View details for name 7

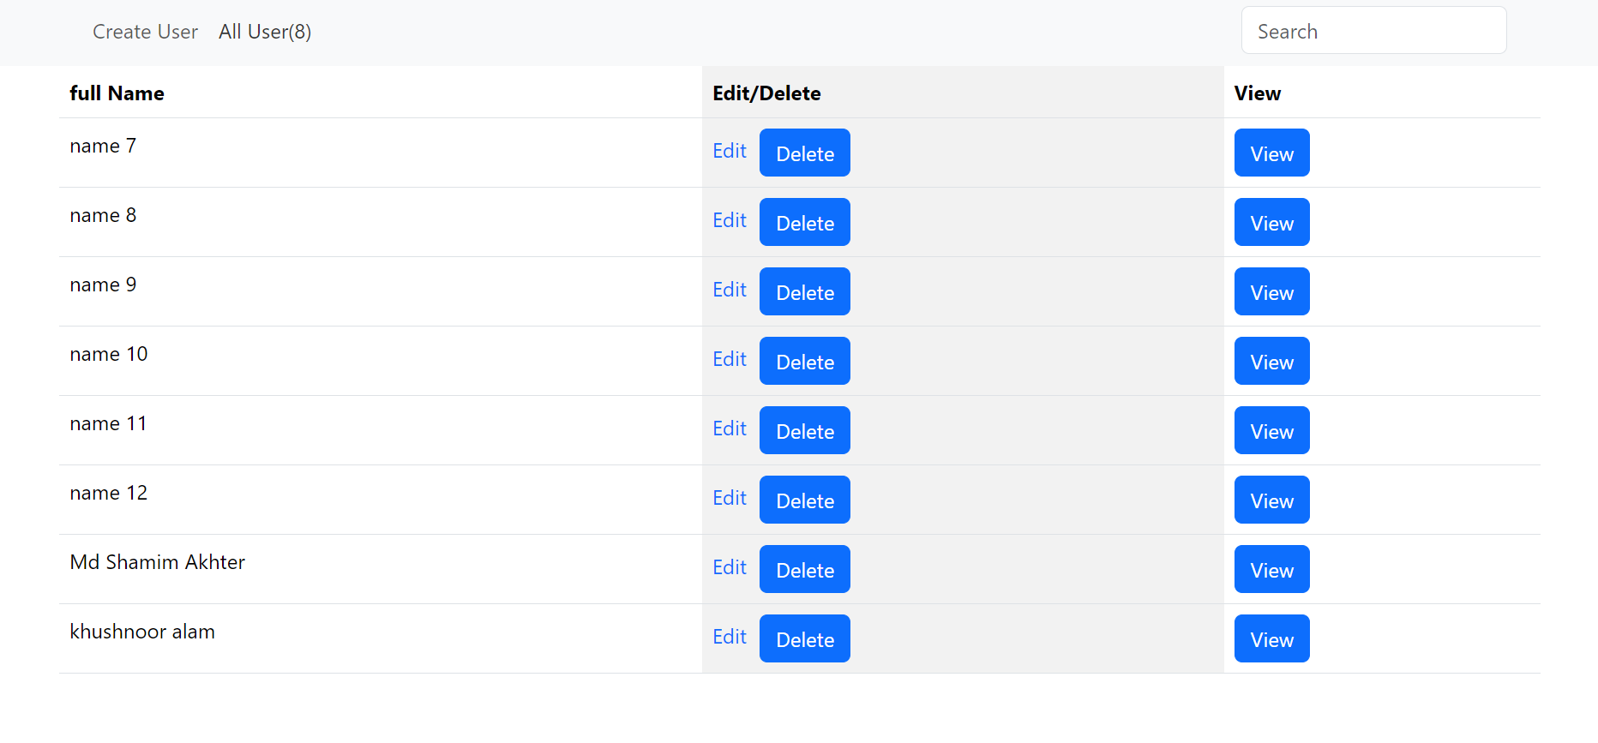pyautogui.click(x=1271, y=153)
